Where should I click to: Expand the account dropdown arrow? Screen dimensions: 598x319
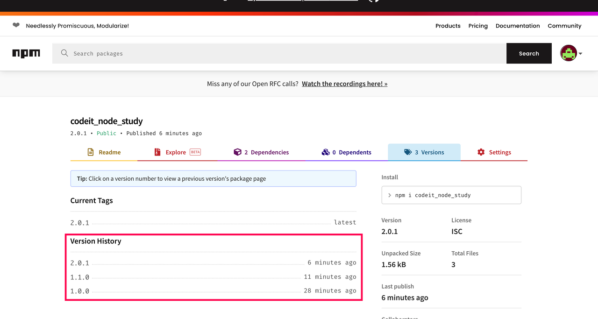(580, 54)
